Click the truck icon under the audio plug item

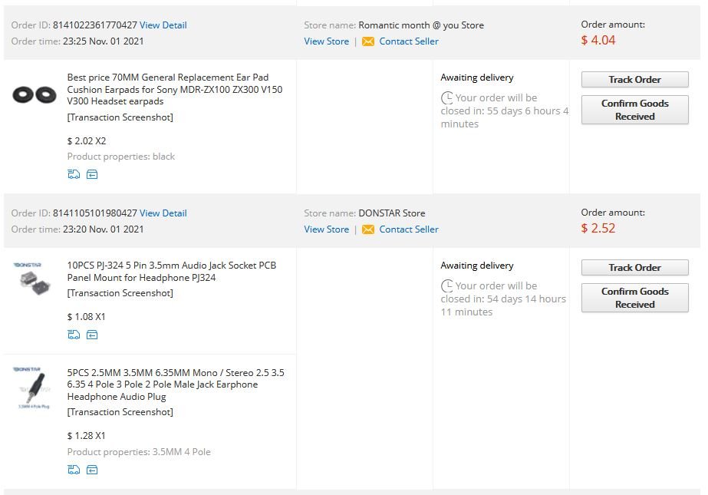[x=74, y=470]
